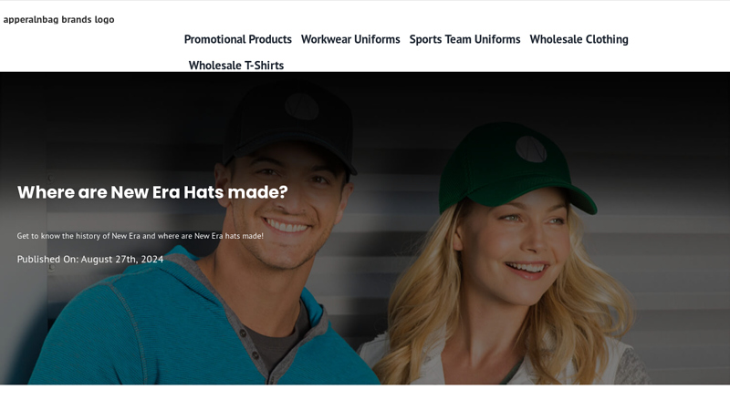
Task: Select Wholesale T-Shirts in navigation
Action: tap(236, 66)
